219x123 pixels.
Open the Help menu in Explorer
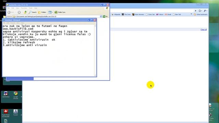coord(36,8)
